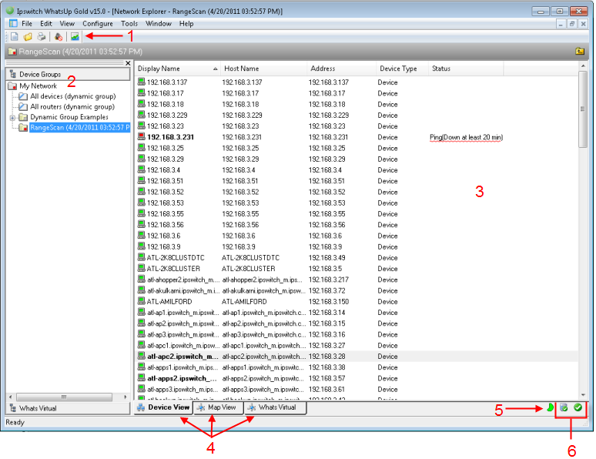Click the green polling status icon
This screenshot has width=596, height=459.
[550, 407]
